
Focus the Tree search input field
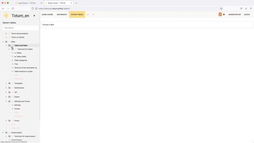[20, 28]
